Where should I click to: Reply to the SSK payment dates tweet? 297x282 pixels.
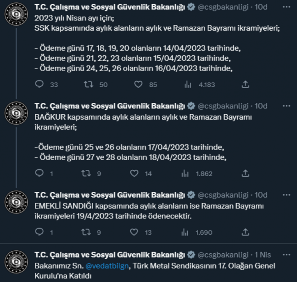(40, 84)
